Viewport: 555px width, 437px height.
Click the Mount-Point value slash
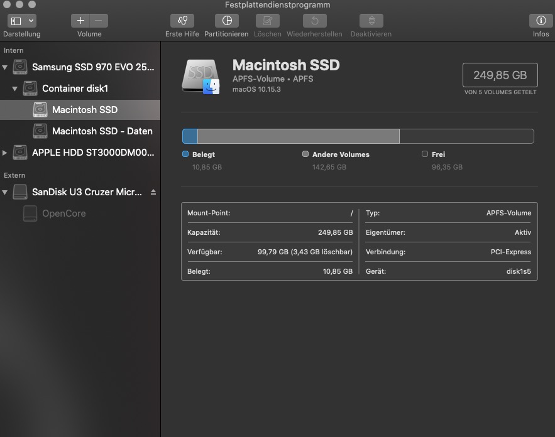coord(351,213)
